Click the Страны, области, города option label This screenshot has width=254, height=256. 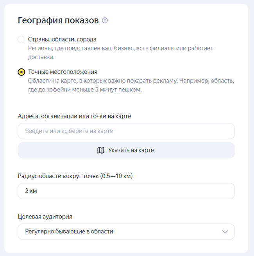62,39
